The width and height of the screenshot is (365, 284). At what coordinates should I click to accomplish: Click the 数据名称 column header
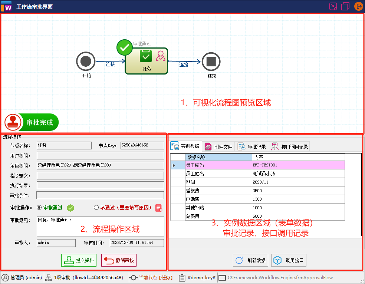pos(218,157)
